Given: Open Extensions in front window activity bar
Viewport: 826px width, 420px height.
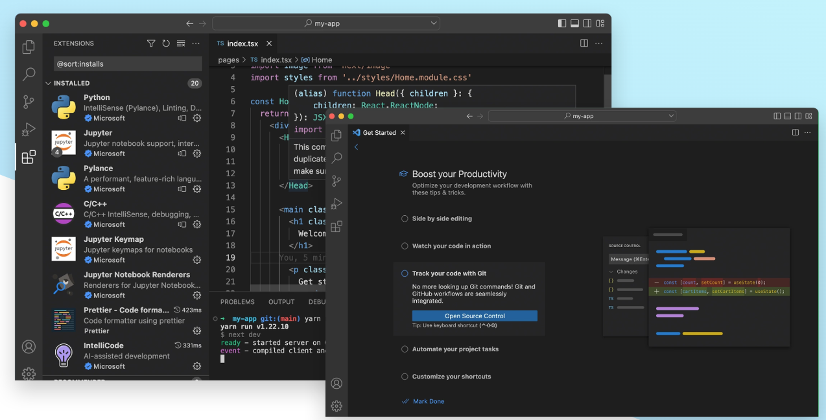Looking at the screenshot, I should [x=336, y=227].
